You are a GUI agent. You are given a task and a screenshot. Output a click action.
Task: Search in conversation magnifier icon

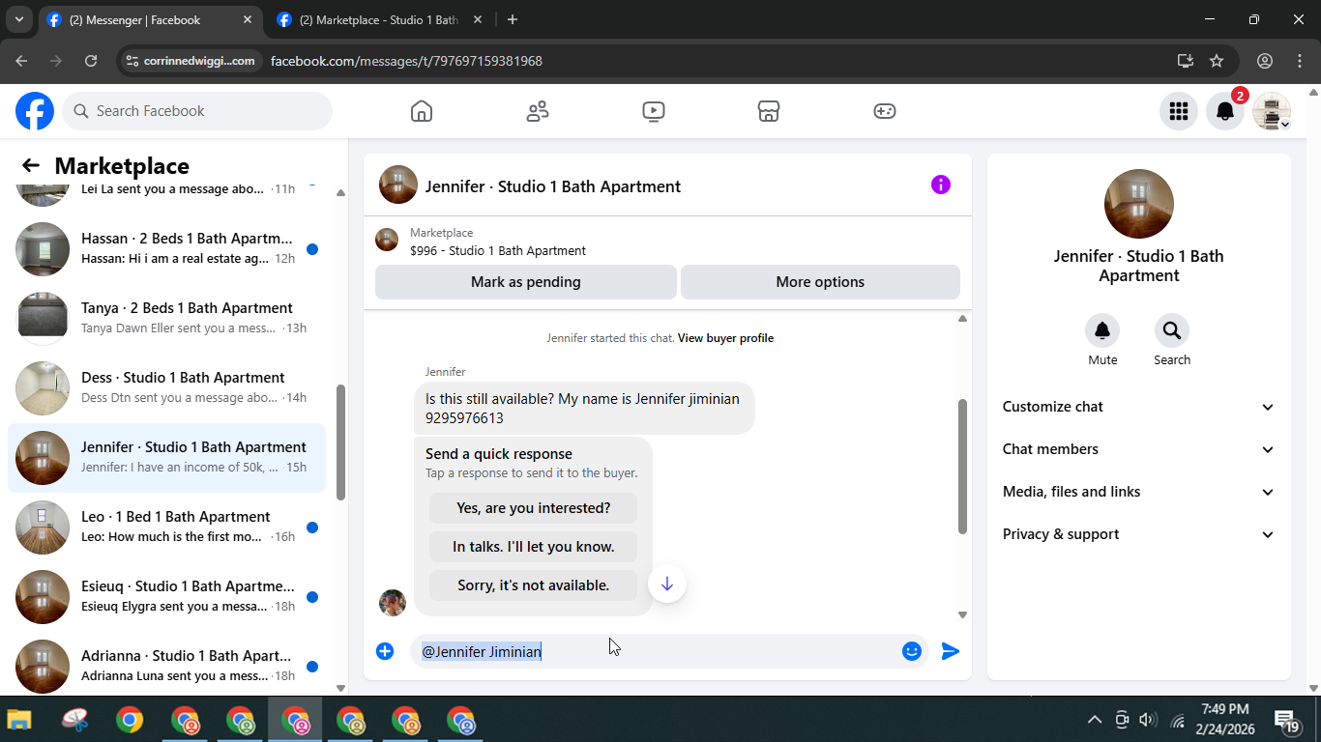pyautogui.click(x=1172, y=331)
